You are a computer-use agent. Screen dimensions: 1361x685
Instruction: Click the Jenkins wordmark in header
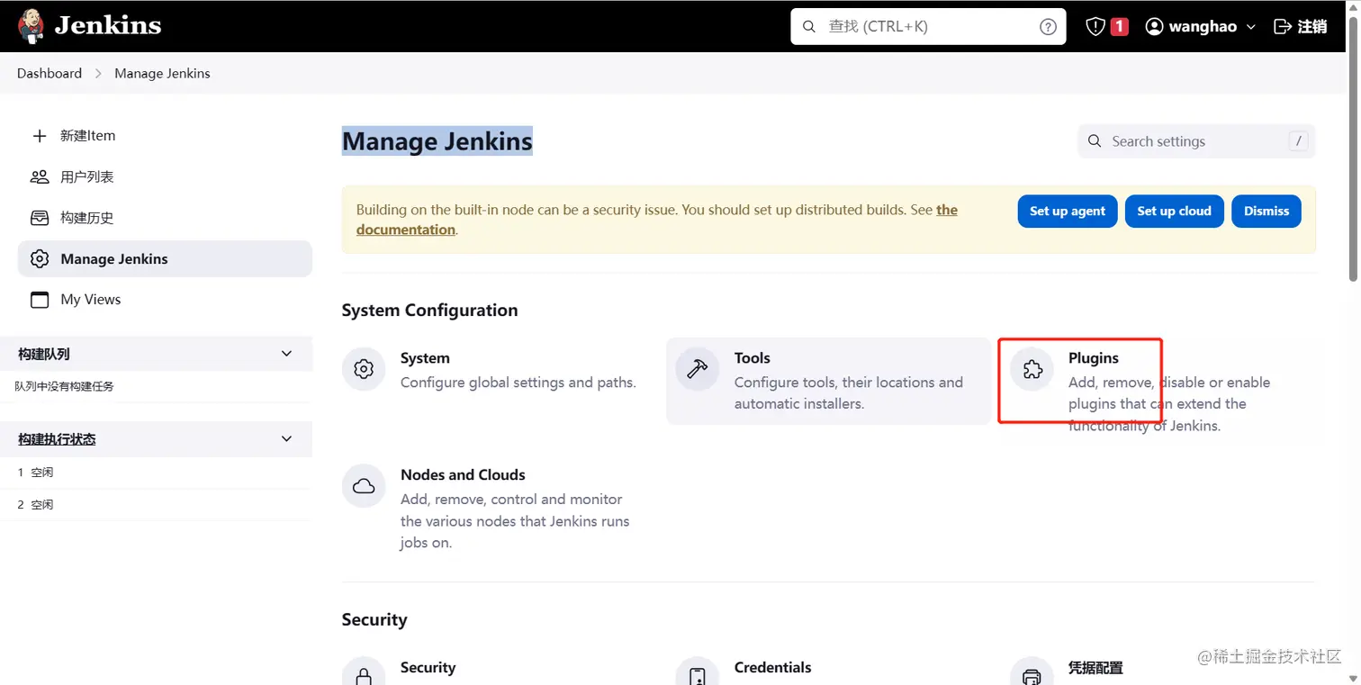coord(108,26)
